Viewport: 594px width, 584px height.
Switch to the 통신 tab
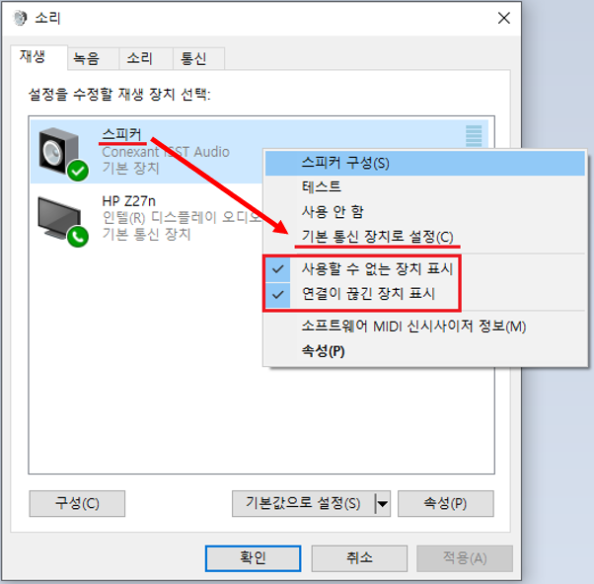click(x=193, y=59)
